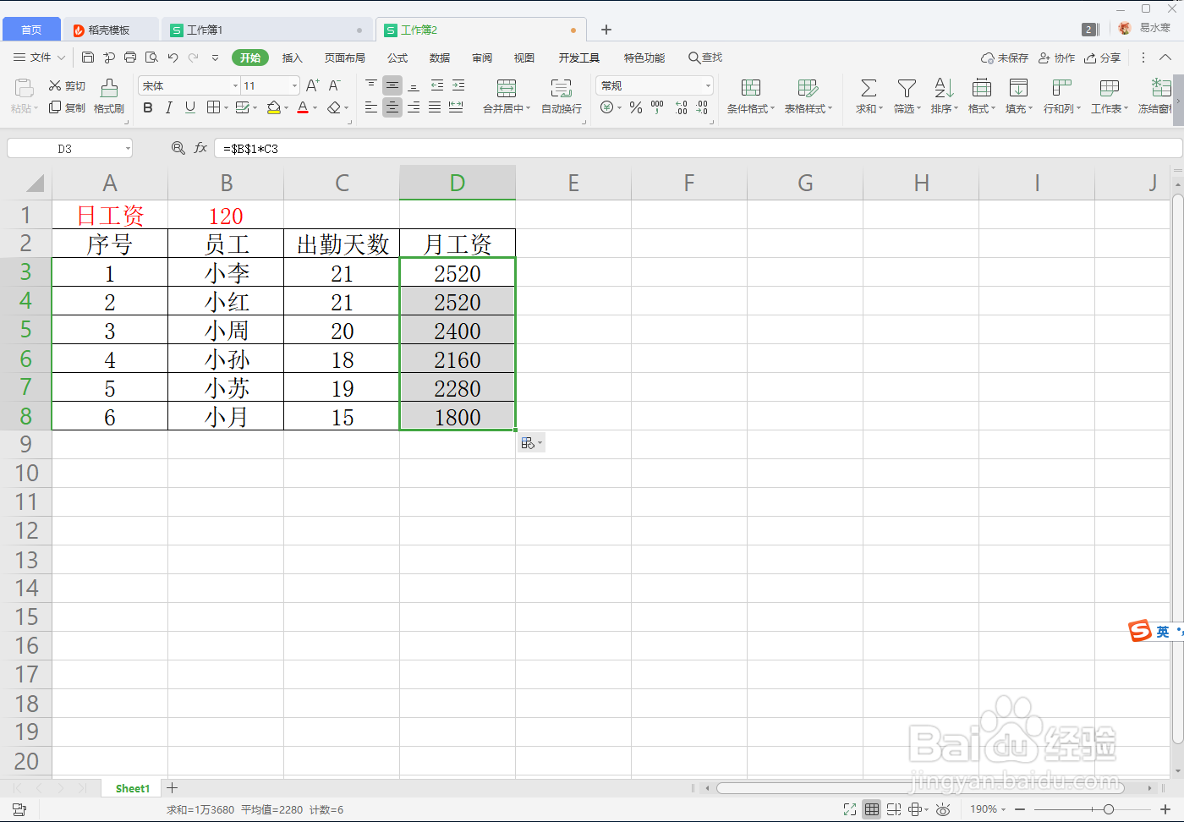Image resolution: width=1184 pixels, height=822 pixels.
Task: Click the column E header
Action: click(573, 183)
